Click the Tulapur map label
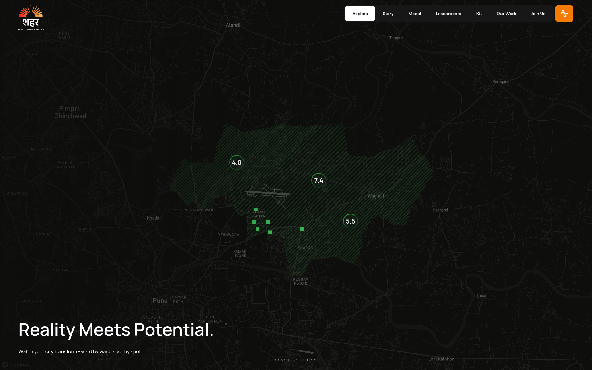Screen dimensions: 592x370 pos(396,38)
